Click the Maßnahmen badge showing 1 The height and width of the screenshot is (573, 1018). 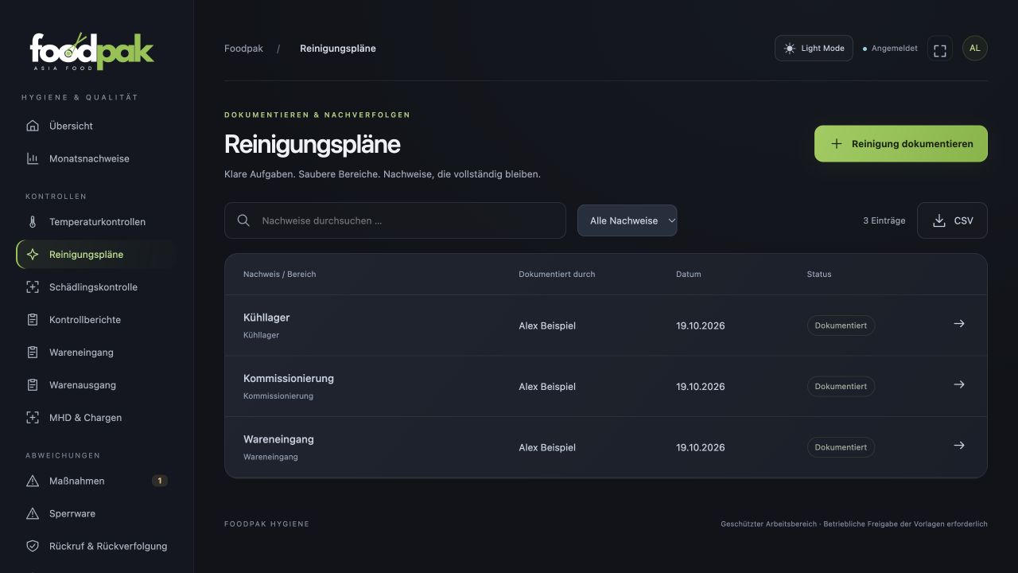[160, 481]
